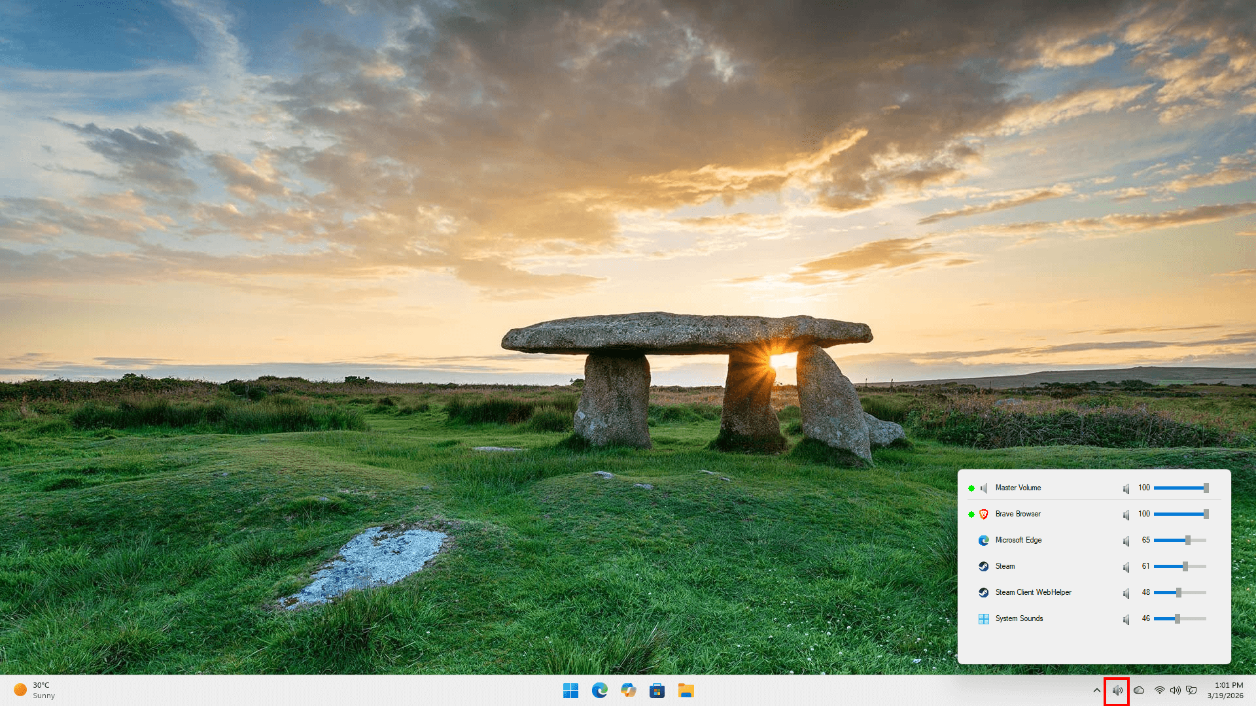Expand the hidden tray icons chevron

click(x=1096, y=691)
